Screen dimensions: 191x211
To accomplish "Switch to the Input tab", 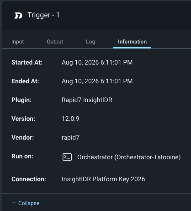I will pos(17,42).
